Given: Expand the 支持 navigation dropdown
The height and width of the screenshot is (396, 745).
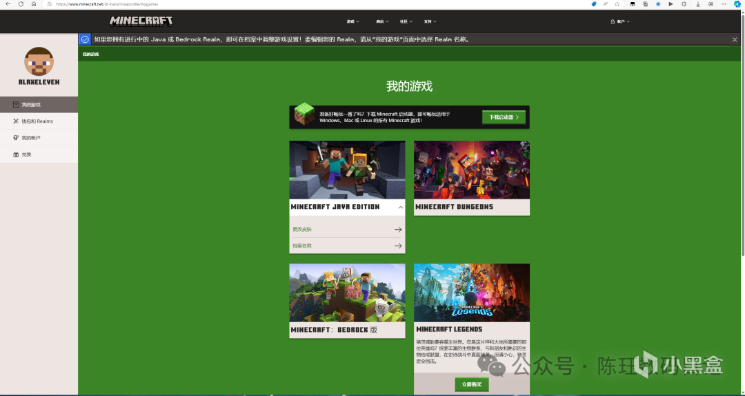Looking at the screenshot, I should tap(430, 21).
